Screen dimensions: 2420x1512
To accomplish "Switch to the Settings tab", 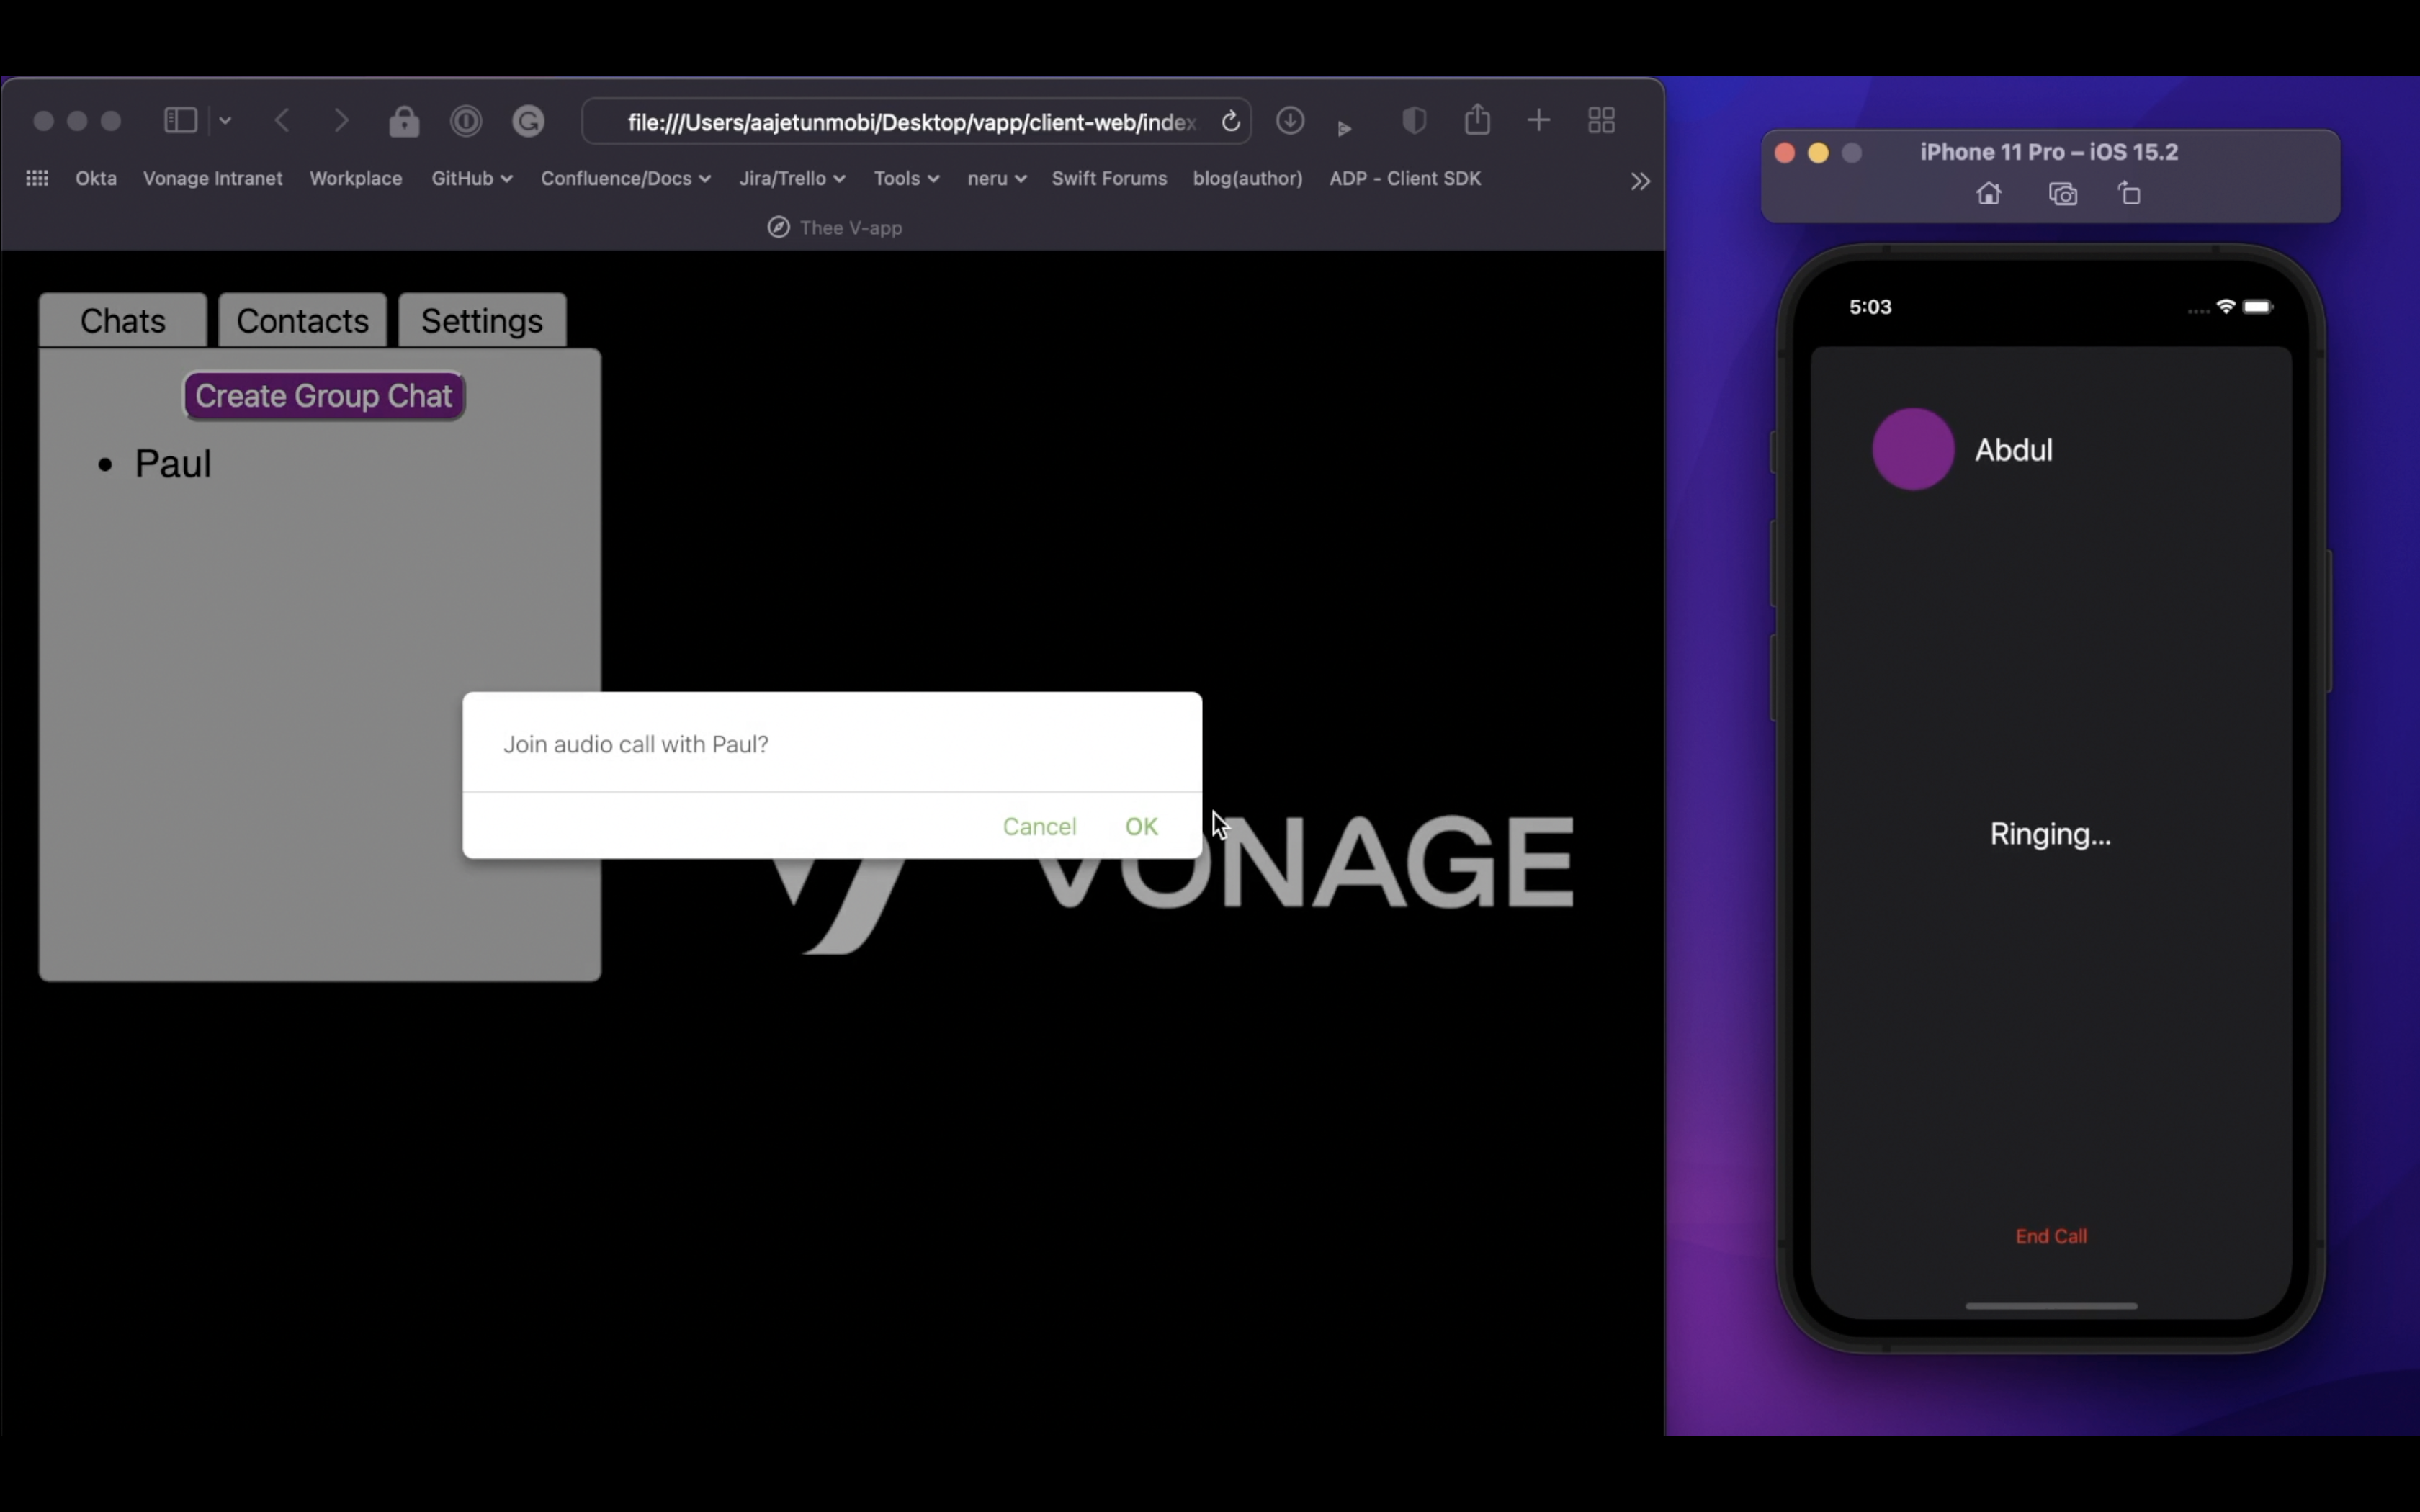I will 482,320.
